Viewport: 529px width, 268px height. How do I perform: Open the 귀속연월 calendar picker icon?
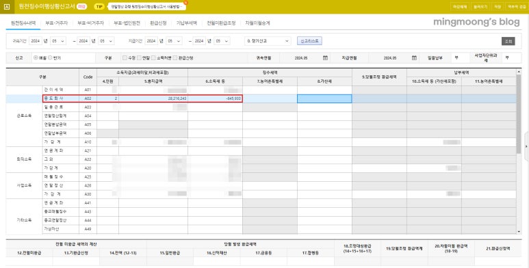click(325, 58)
